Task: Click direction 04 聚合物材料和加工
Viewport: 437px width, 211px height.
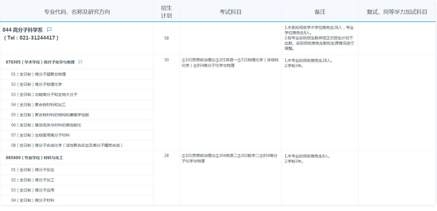Action: 39,105
